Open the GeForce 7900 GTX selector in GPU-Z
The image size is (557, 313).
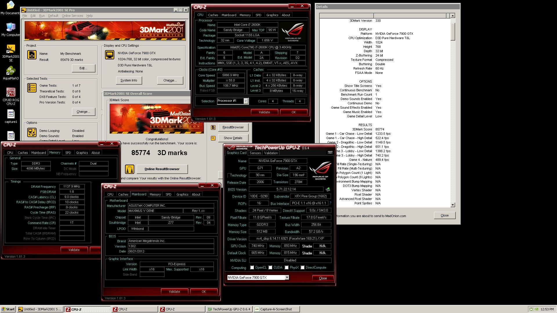[287, 278]
